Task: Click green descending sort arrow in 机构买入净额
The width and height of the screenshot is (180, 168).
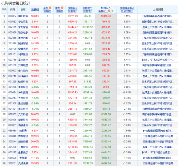Action: 112,11
